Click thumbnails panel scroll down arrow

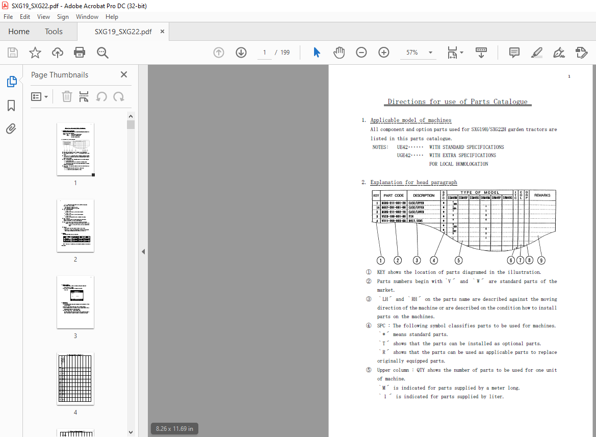(x=131, y=432)
